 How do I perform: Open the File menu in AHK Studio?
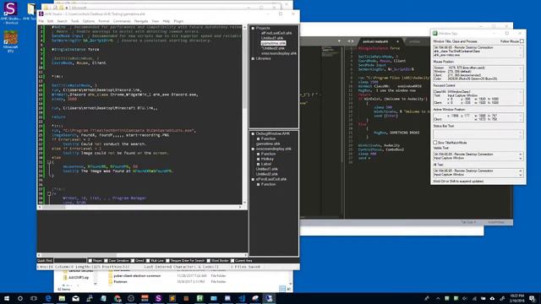41,21
